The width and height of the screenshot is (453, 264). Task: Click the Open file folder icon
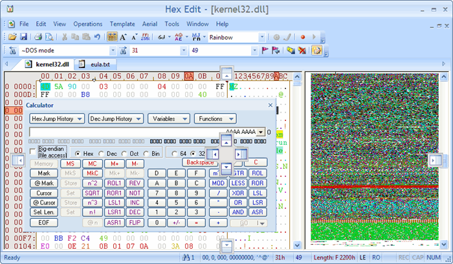point(12,37)
